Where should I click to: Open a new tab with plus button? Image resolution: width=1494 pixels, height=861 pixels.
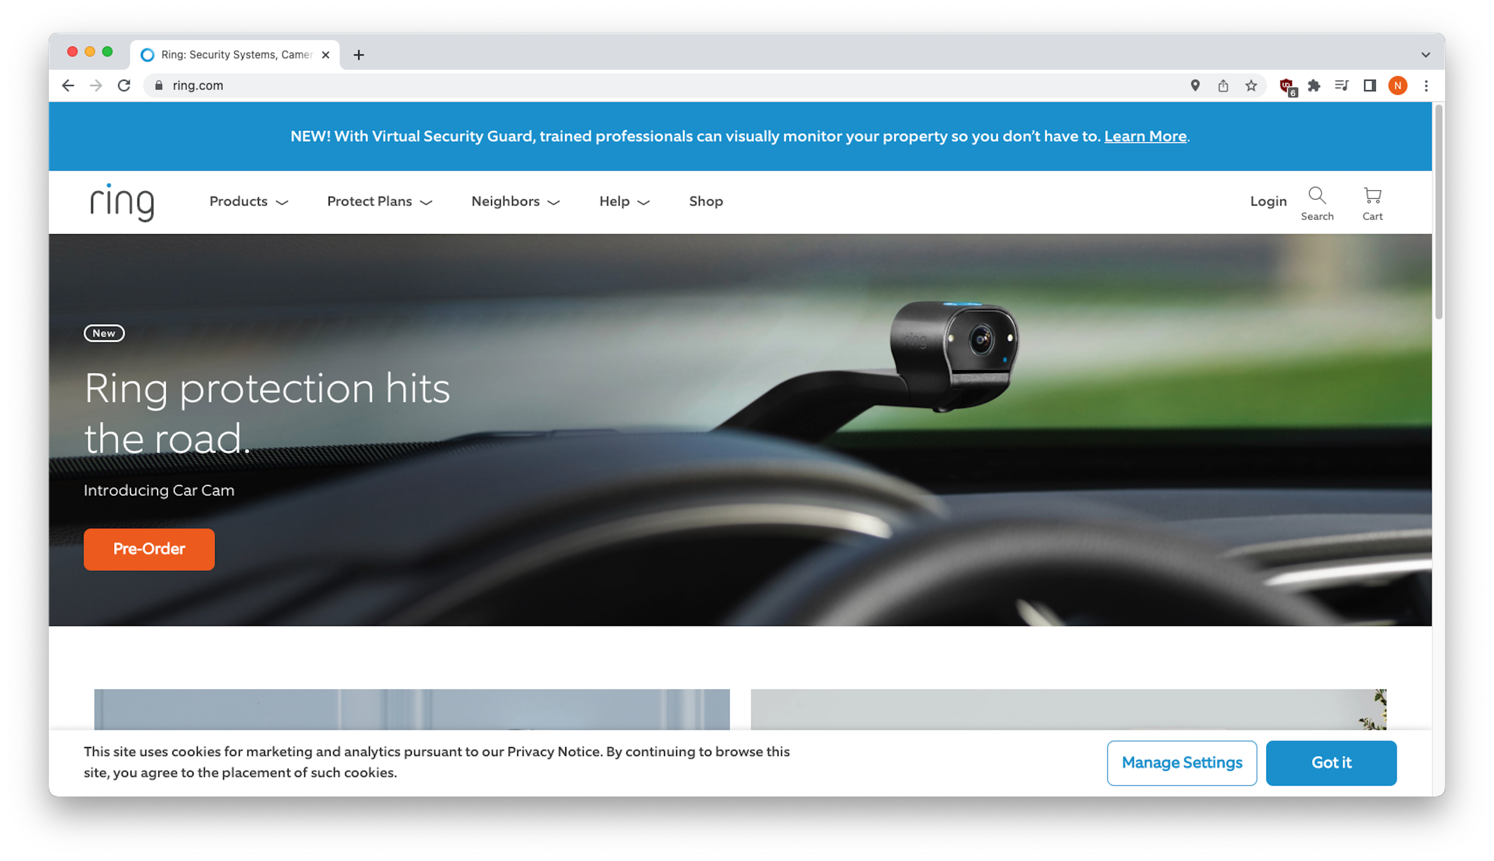coord(358,55)
